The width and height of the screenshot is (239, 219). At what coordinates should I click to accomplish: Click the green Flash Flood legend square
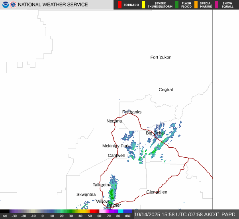(x=177, y=5)
